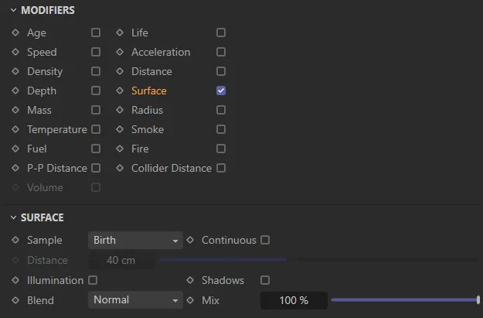
Task: Enable the Continuous checkbox
Action: tap(265, 240)
